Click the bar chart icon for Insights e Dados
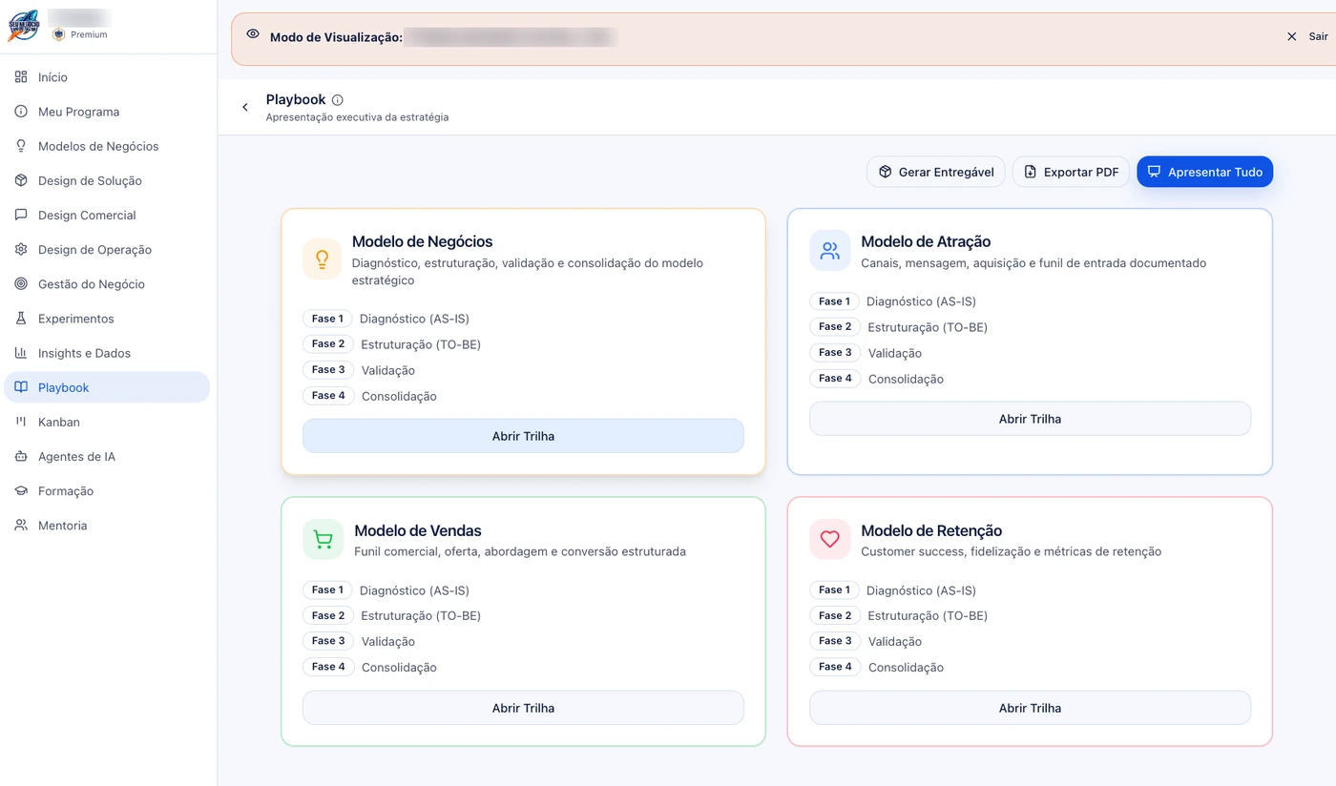 pyautogui.click(x=21, y=353)
